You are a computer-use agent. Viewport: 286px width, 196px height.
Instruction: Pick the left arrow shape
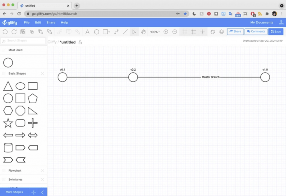(8, 135)
